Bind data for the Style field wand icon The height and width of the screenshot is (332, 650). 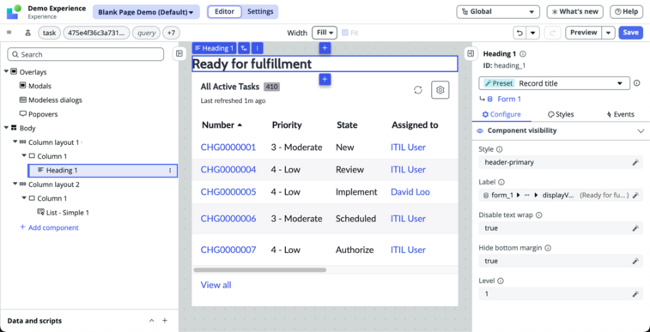point(635,162)
